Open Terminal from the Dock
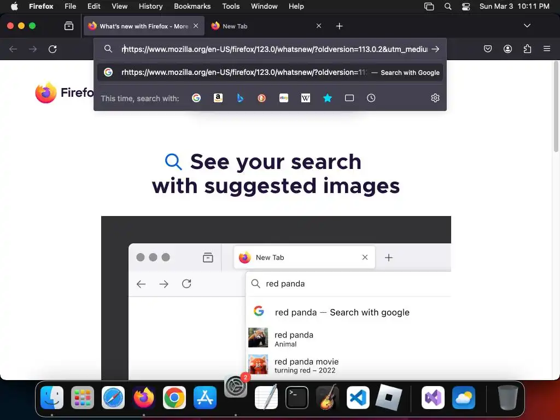The height and width of the screenshot is (420, 560). (297, 397)
